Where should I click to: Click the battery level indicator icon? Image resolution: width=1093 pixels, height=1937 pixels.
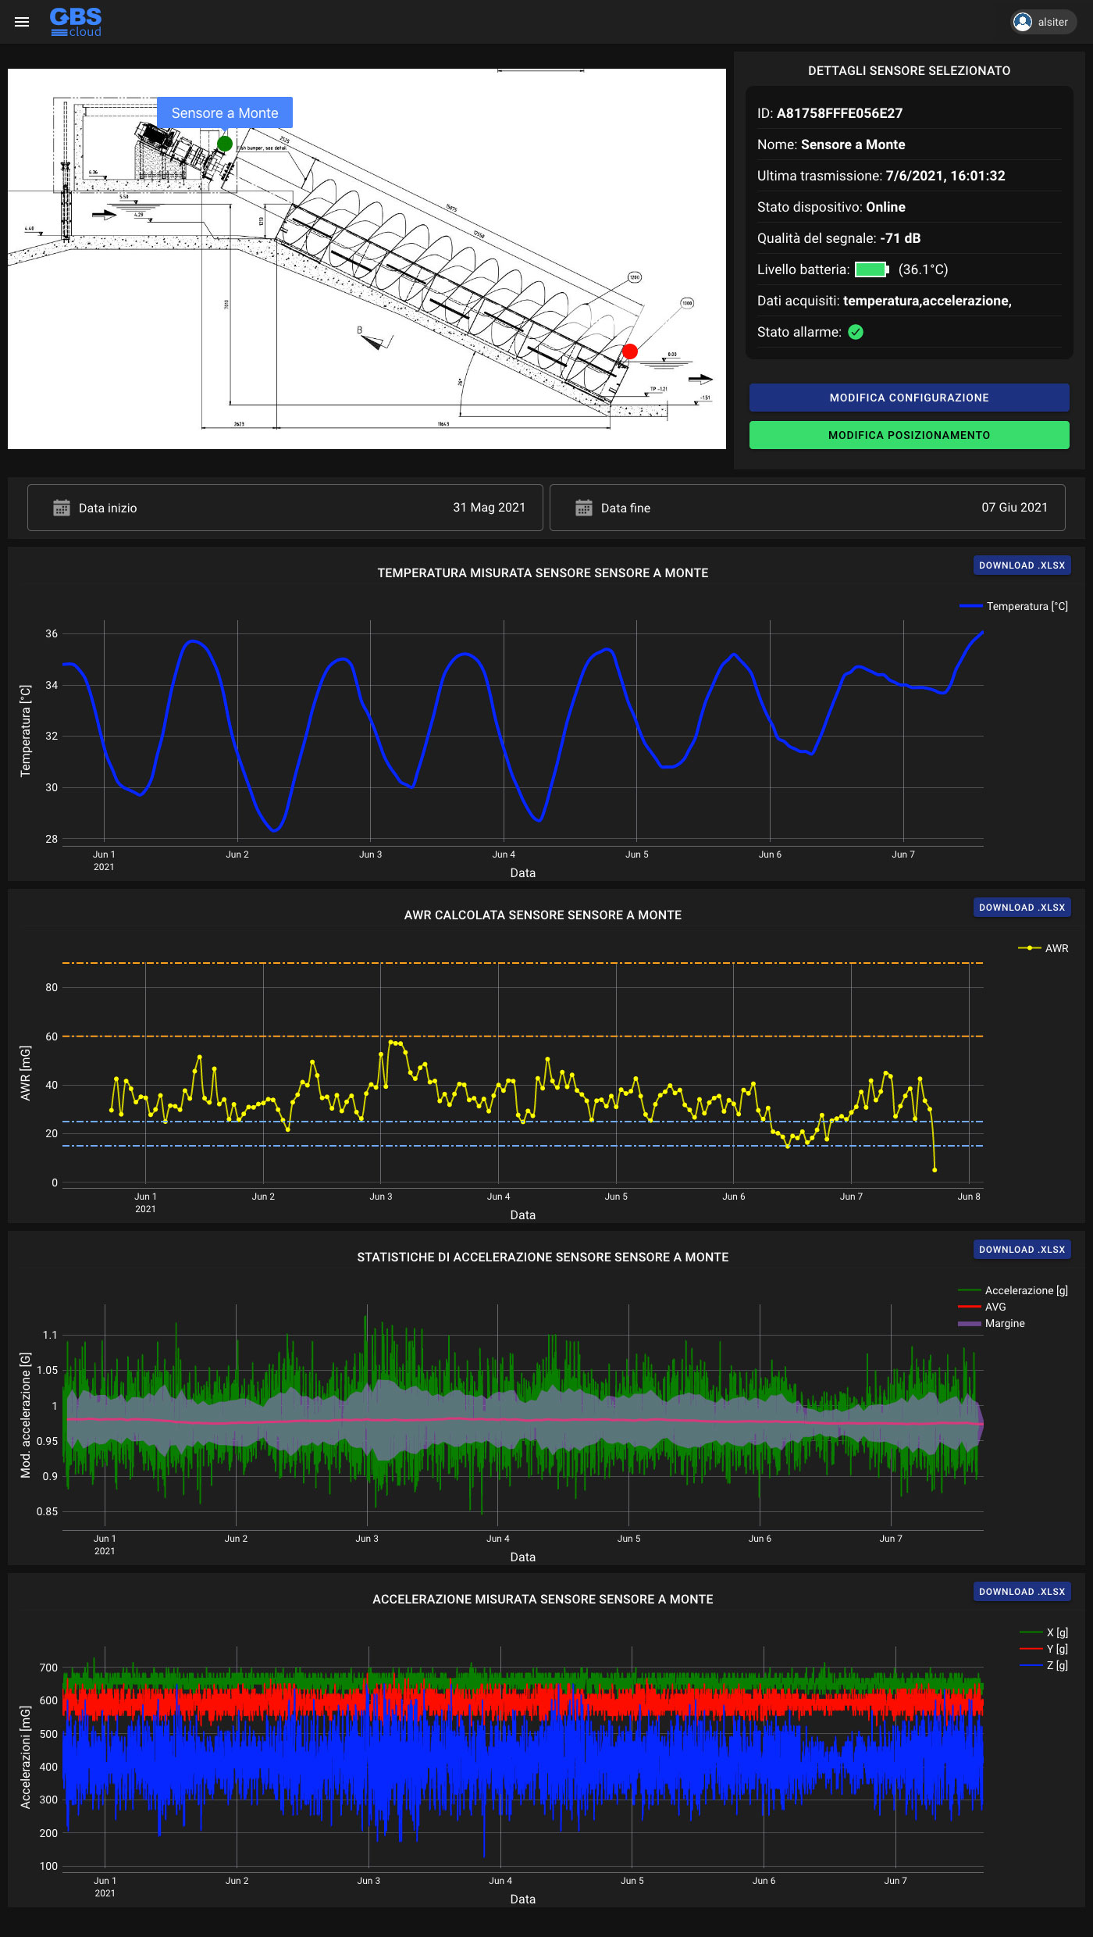(872, 269)
